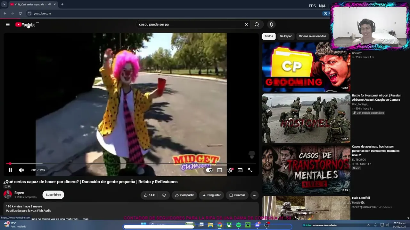Click 'IA utilizada para la voz: Fish Audio'
Image resolution: width=410 pixels, height=230 pixels.
coord(29,211)
